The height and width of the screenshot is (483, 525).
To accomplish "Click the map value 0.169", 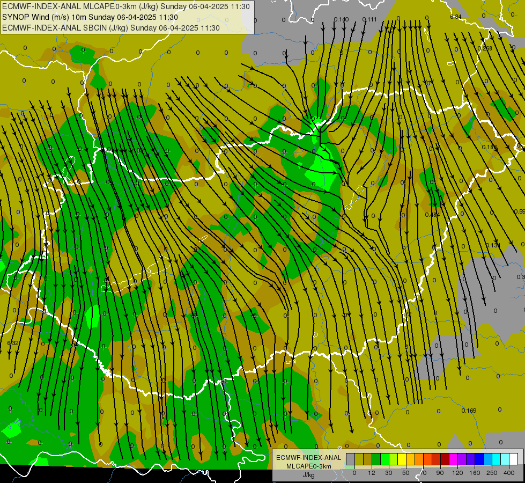I will pyautogui.click(x=469, y=411).
